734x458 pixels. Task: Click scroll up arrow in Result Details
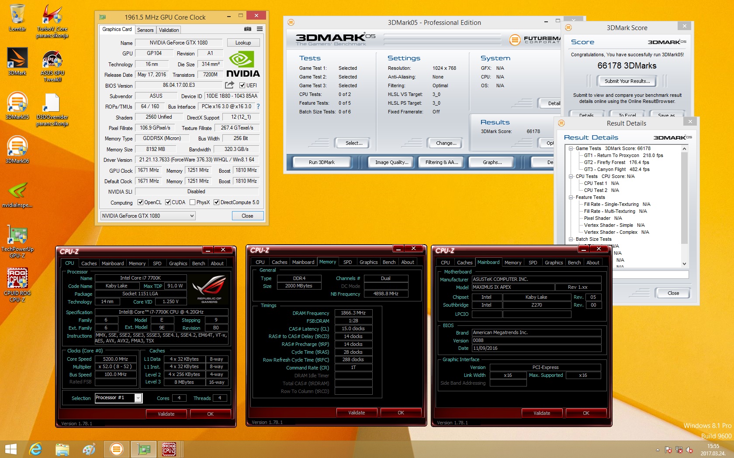(684, 149)
